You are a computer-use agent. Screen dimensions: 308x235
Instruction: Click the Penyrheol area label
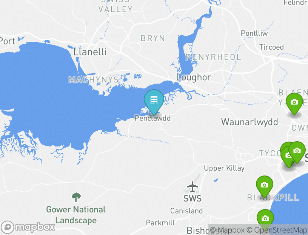point(213,57)
